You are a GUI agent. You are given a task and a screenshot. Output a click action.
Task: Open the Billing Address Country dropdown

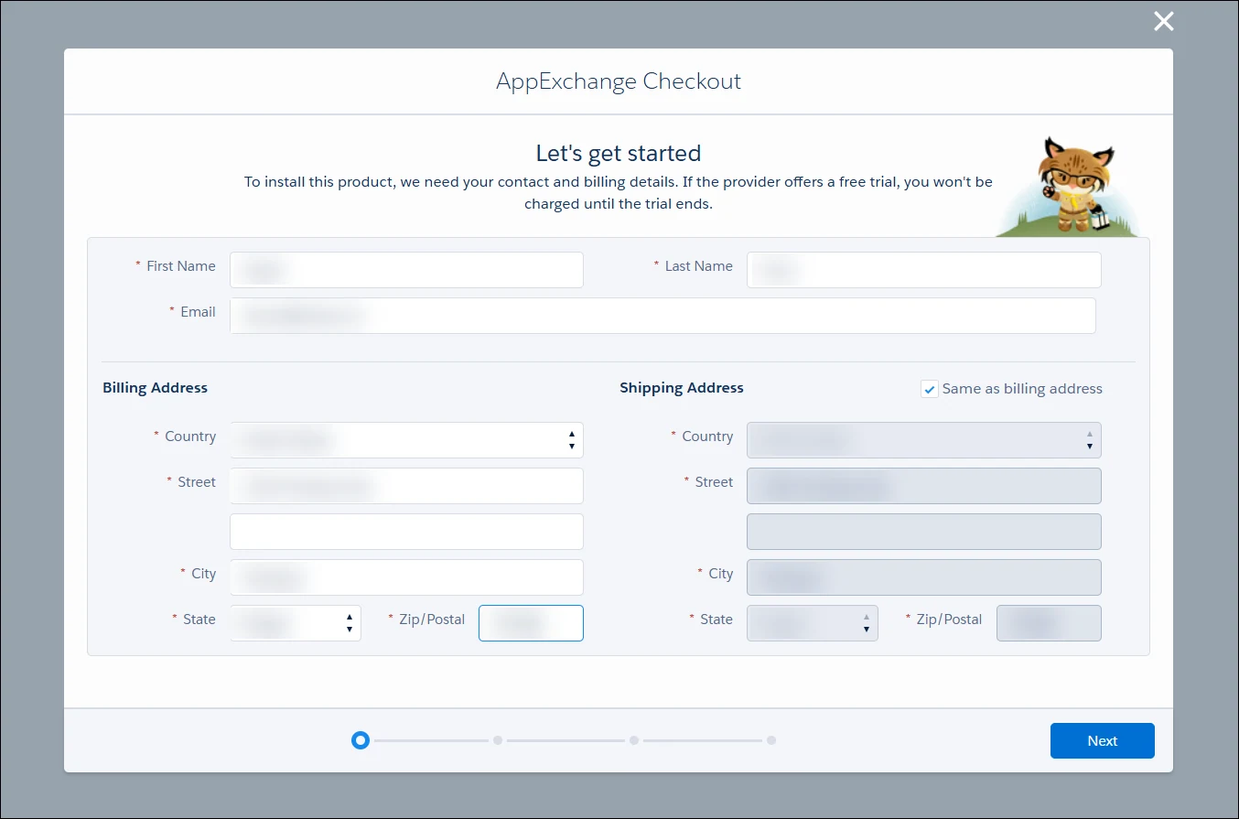(406, 440)
